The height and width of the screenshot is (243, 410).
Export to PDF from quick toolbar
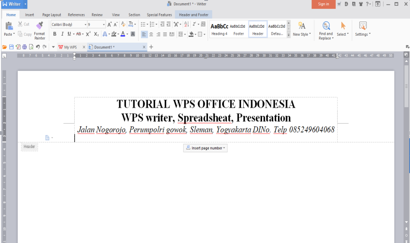coord(18,47)
